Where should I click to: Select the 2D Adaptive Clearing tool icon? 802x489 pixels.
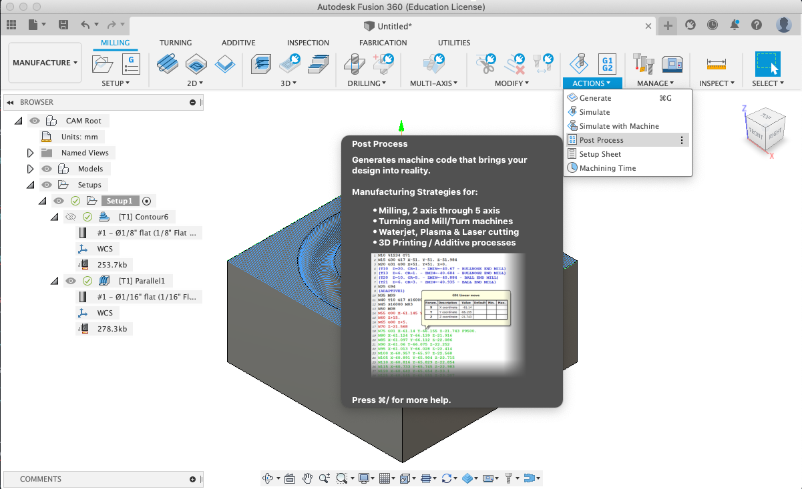[168, 64]
